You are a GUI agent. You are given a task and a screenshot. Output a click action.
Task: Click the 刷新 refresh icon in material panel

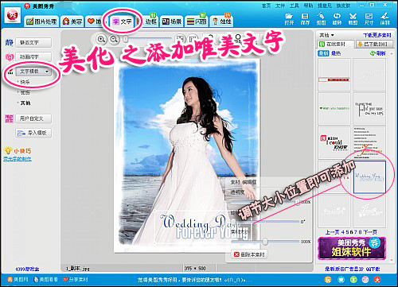coord(373,53)
